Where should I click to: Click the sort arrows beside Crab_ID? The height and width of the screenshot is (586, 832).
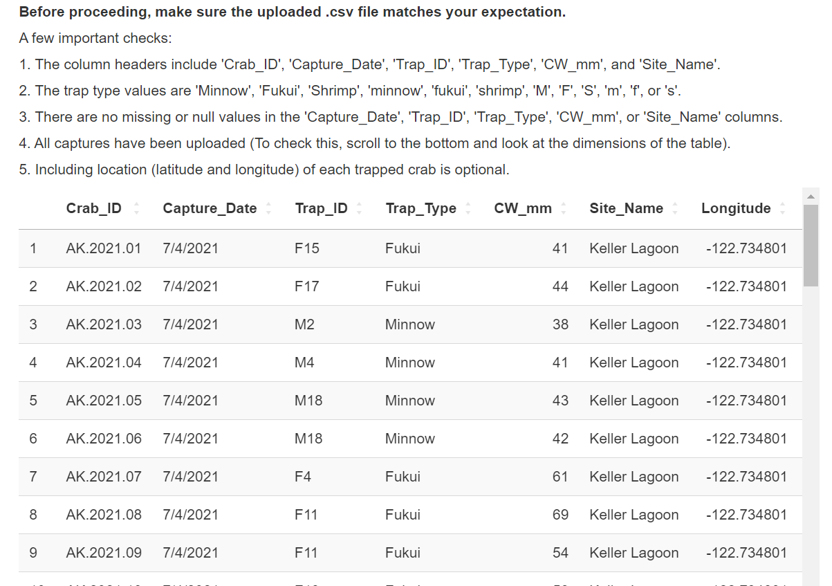pos(136,208)
